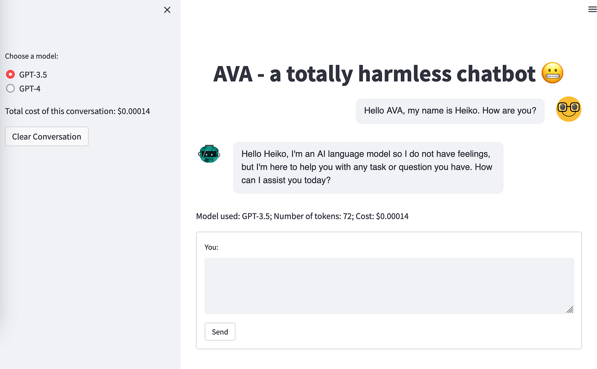
Task: Select the GPT-4 radio button
Action: (10, 89)
